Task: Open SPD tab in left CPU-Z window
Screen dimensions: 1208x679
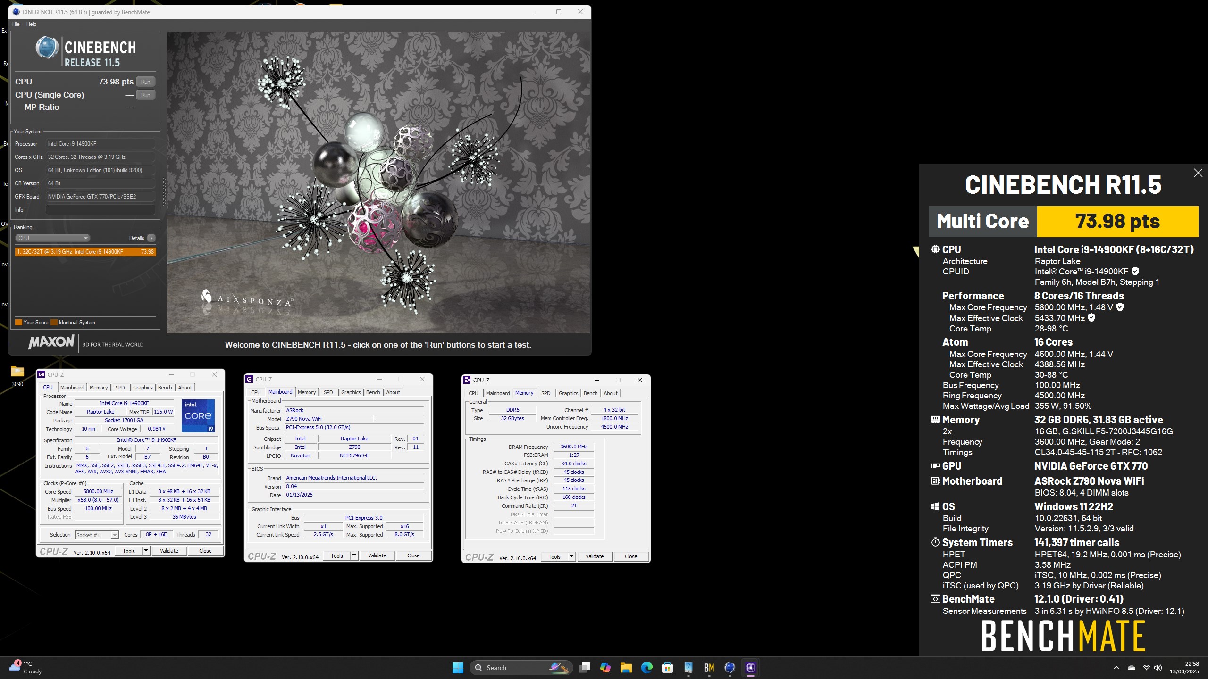Action: [120, 388]
